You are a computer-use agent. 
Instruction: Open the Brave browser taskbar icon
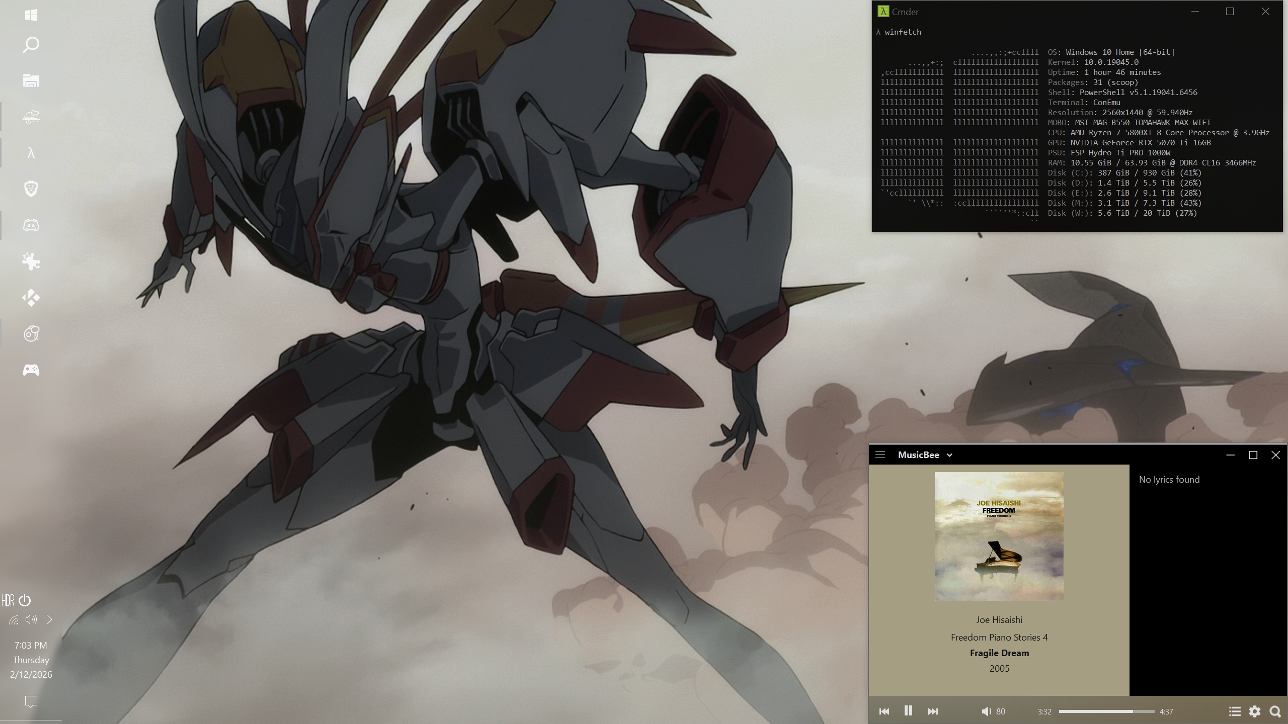(31, 189)
